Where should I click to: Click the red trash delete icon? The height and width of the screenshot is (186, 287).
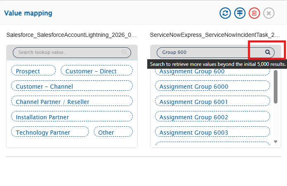[x=254, y=13]
